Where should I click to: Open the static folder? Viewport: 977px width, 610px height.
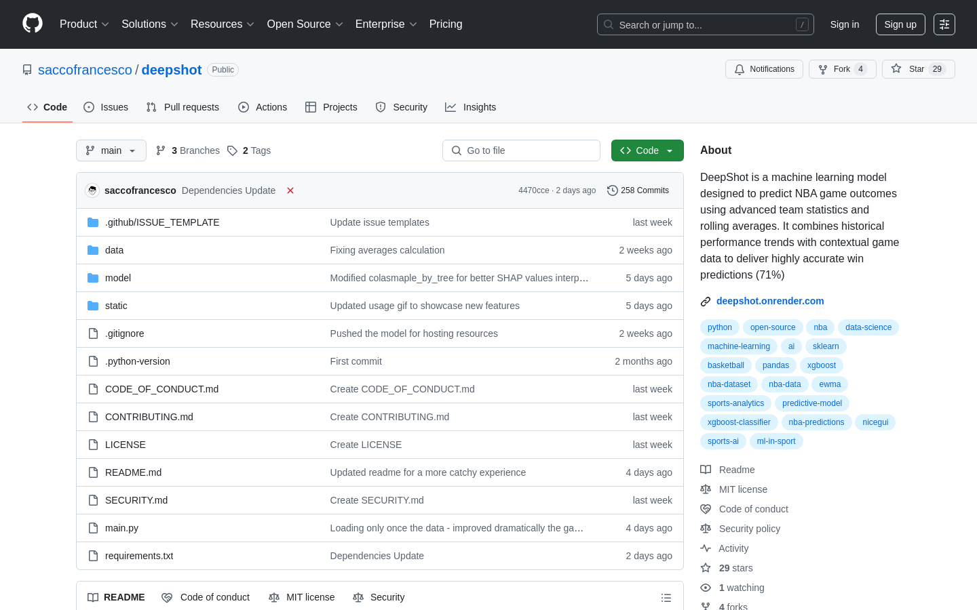coord(116,306)
